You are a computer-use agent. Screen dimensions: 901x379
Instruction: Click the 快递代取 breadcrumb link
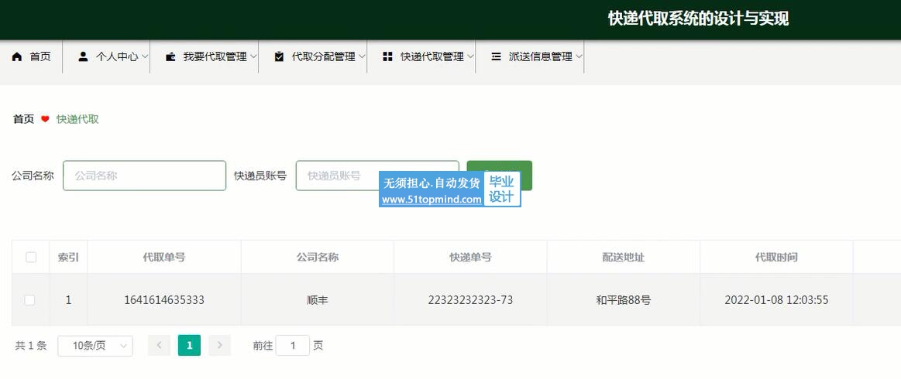coord(77,119)
